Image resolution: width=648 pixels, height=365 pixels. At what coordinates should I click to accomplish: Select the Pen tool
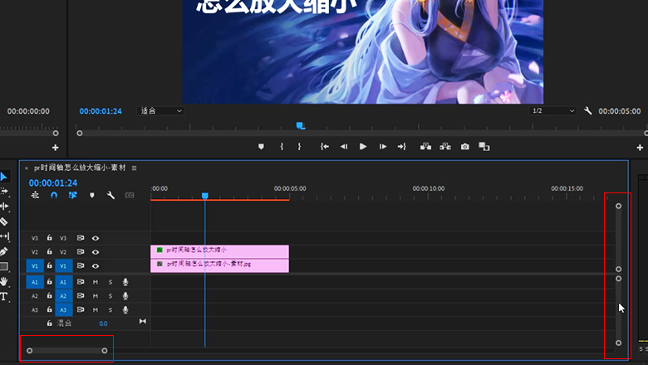(4, 251)
